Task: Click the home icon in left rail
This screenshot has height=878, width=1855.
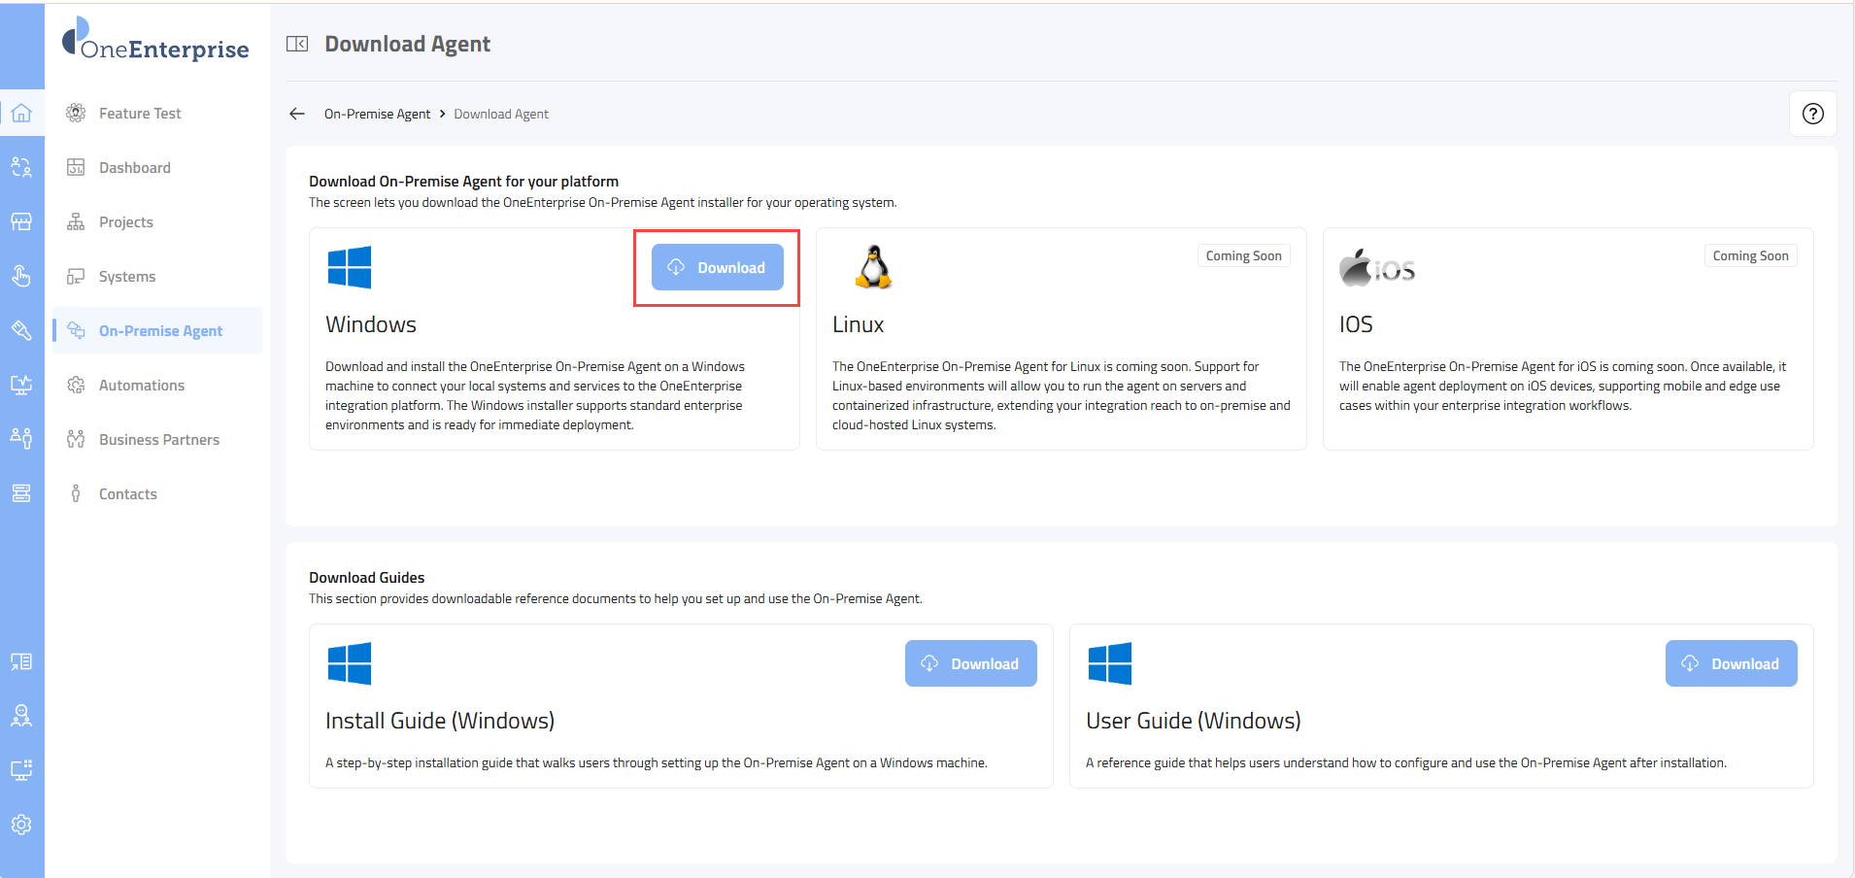Action: coord(21,113)
